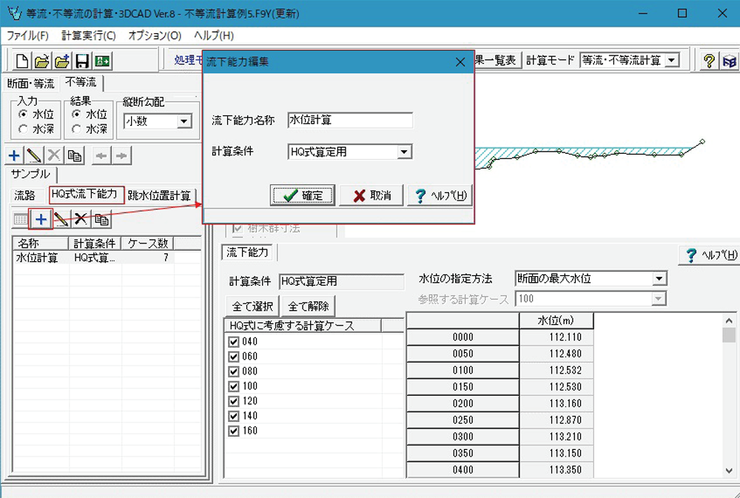740x498 pixels.
Task: Add a channel with upper blue plus icon
Action: (x=14, y=155)
